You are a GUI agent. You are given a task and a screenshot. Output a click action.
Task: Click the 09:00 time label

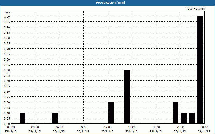[x=83, y=128]
